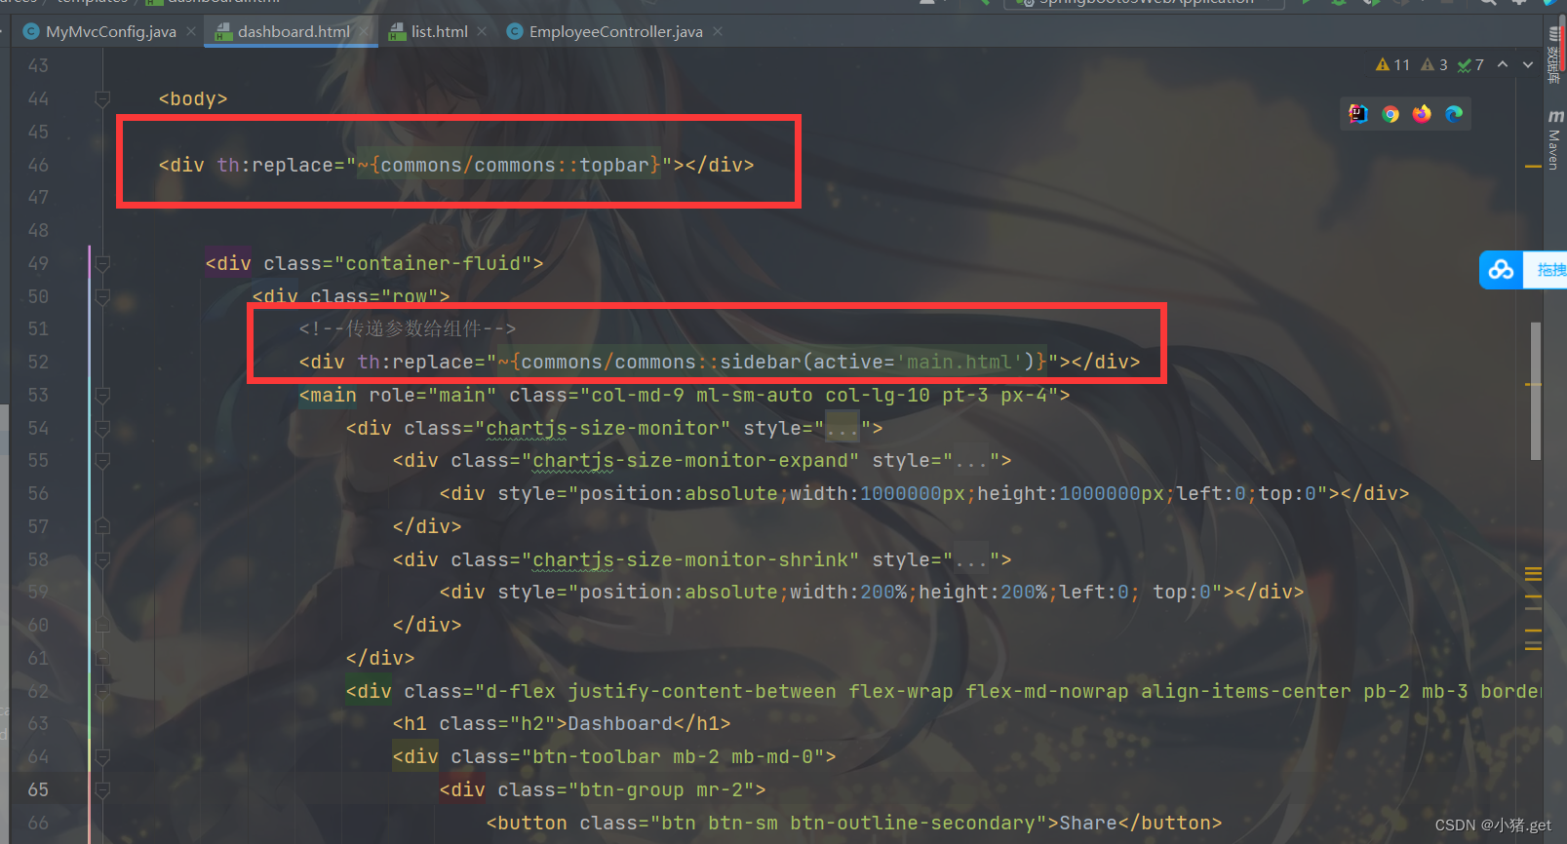The height and width of the screenshot is (844, 1567).
Task: Click the MyMvcConfig.java class file icon
Action: [31, 32]
